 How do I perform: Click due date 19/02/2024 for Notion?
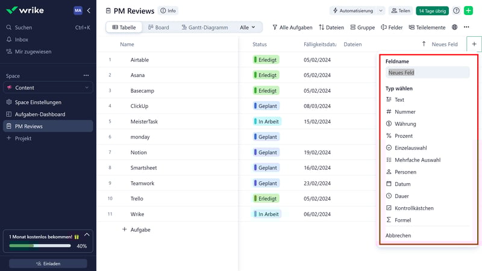tap(317, 152)
